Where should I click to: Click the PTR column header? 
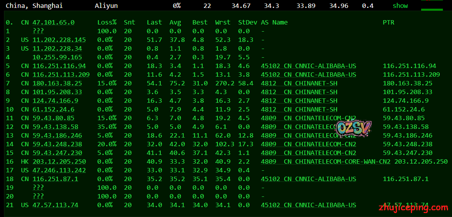coord(388,23)
